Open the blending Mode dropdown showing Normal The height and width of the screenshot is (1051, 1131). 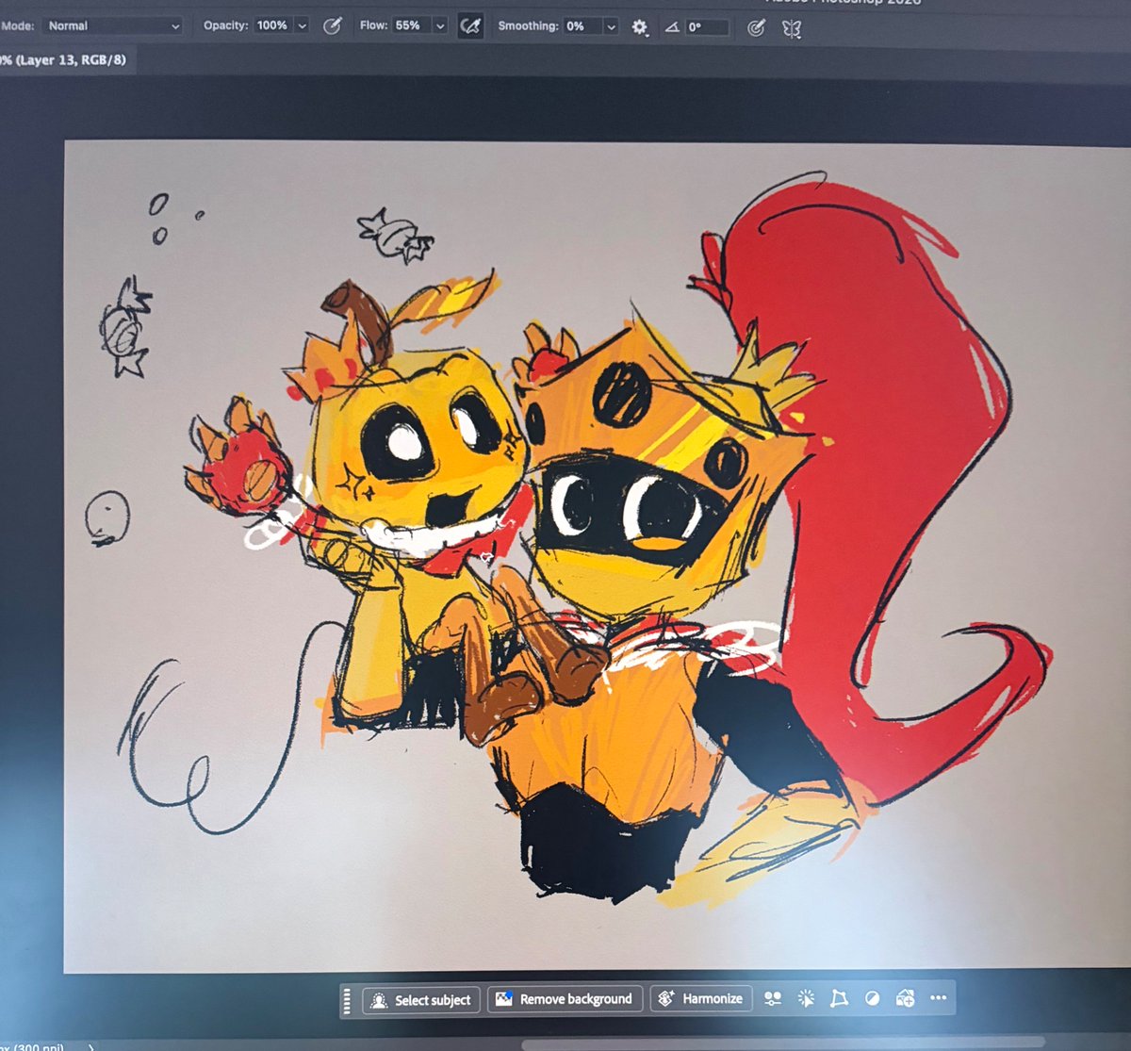[x=113, y=26]
